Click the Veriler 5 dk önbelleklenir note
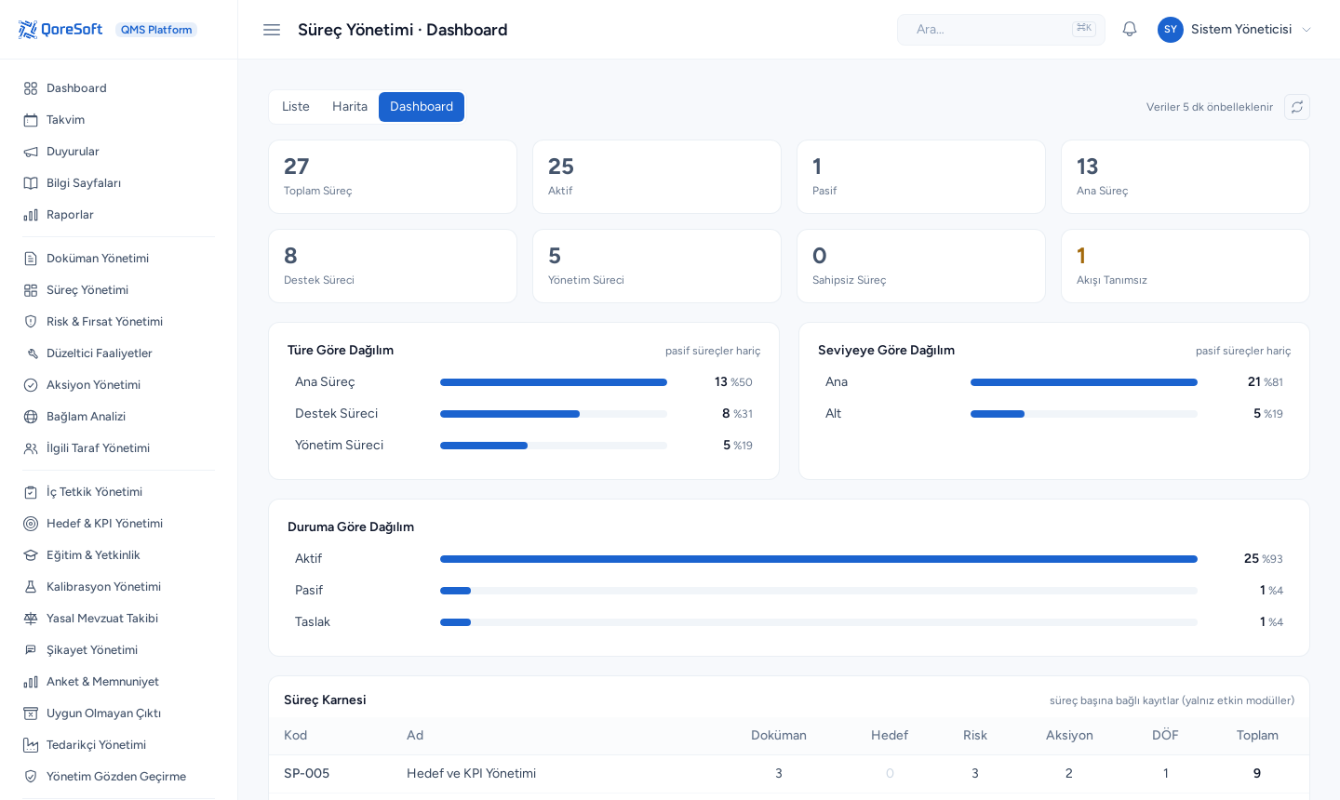This screenshot has width=1340, height=800. (x=1210, y=107)
